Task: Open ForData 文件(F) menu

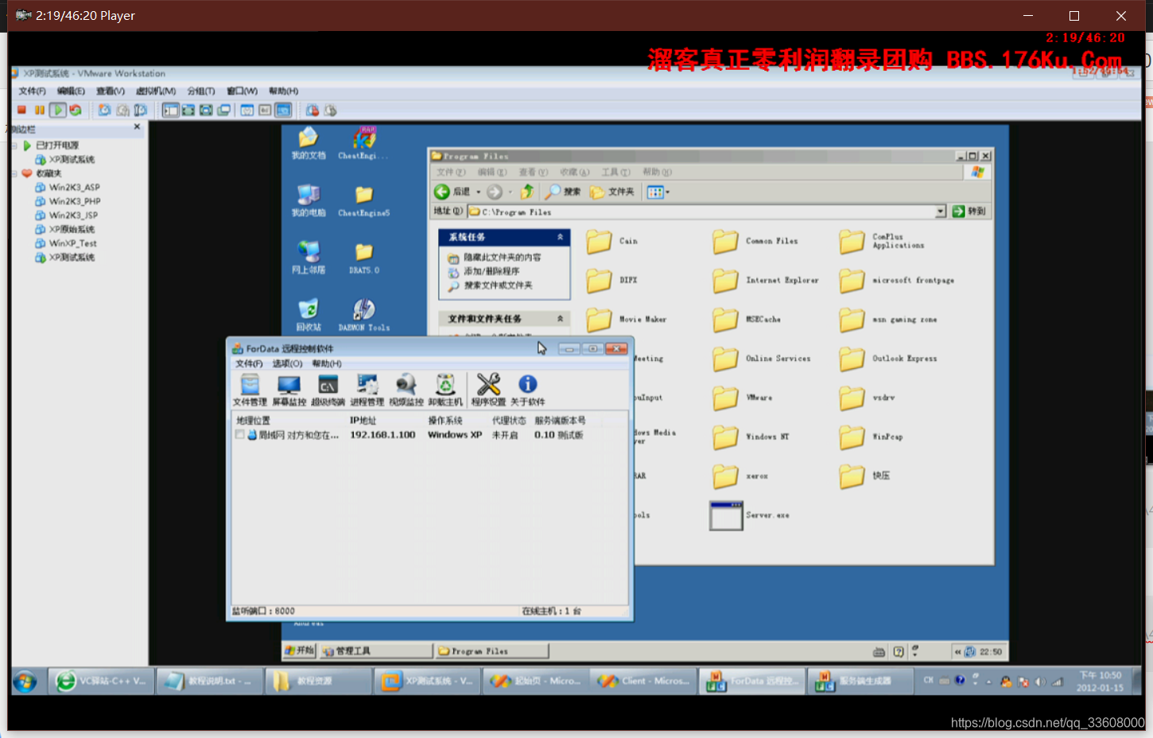Action: pyautogui.click(x=249, y=363)
